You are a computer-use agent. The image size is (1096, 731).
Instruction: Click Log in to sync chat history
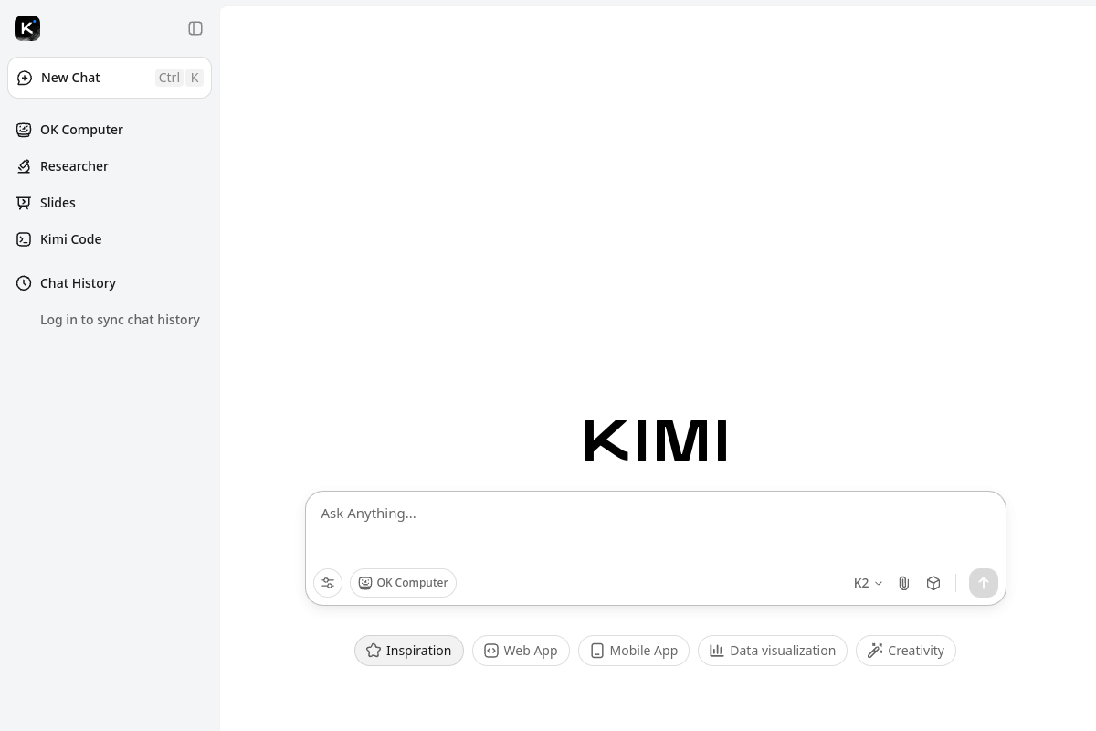click(x=120, y=319)
